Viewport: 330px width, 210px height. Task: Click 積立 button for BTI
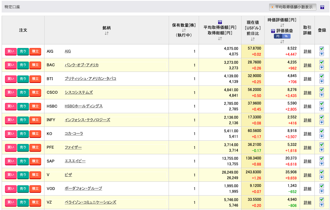click(x=35, y=79)
